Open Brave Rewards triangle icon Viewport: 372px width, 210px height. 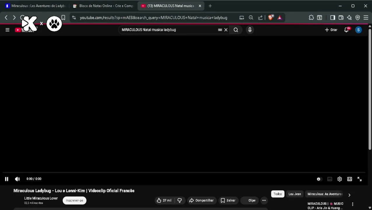click(280, 17)
